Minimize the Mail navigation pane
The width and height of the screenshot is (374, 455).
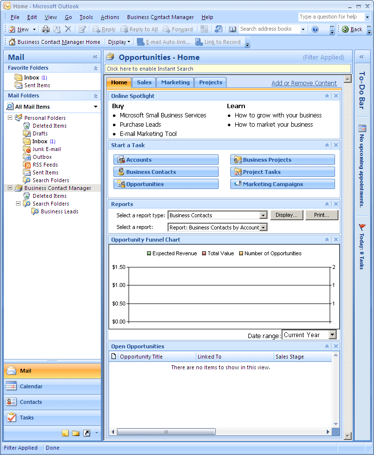95,57
